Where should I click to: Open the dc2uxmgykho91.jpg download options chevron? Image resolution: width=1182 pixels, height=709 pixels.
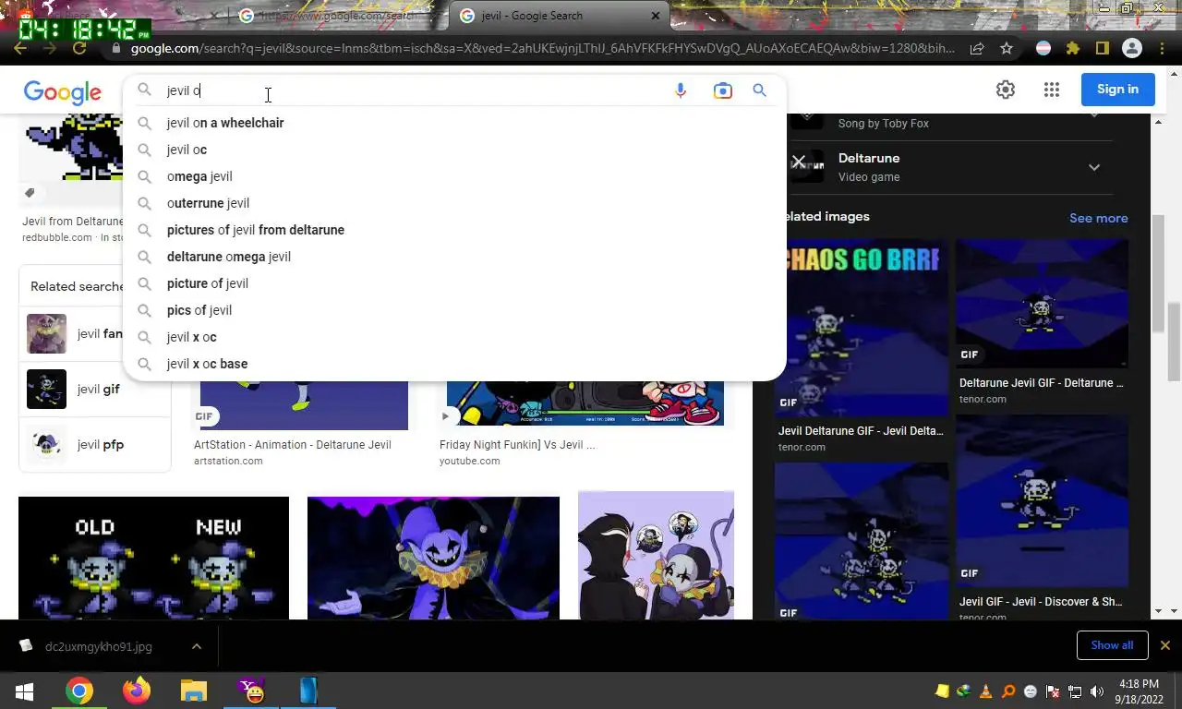[197, 646]
